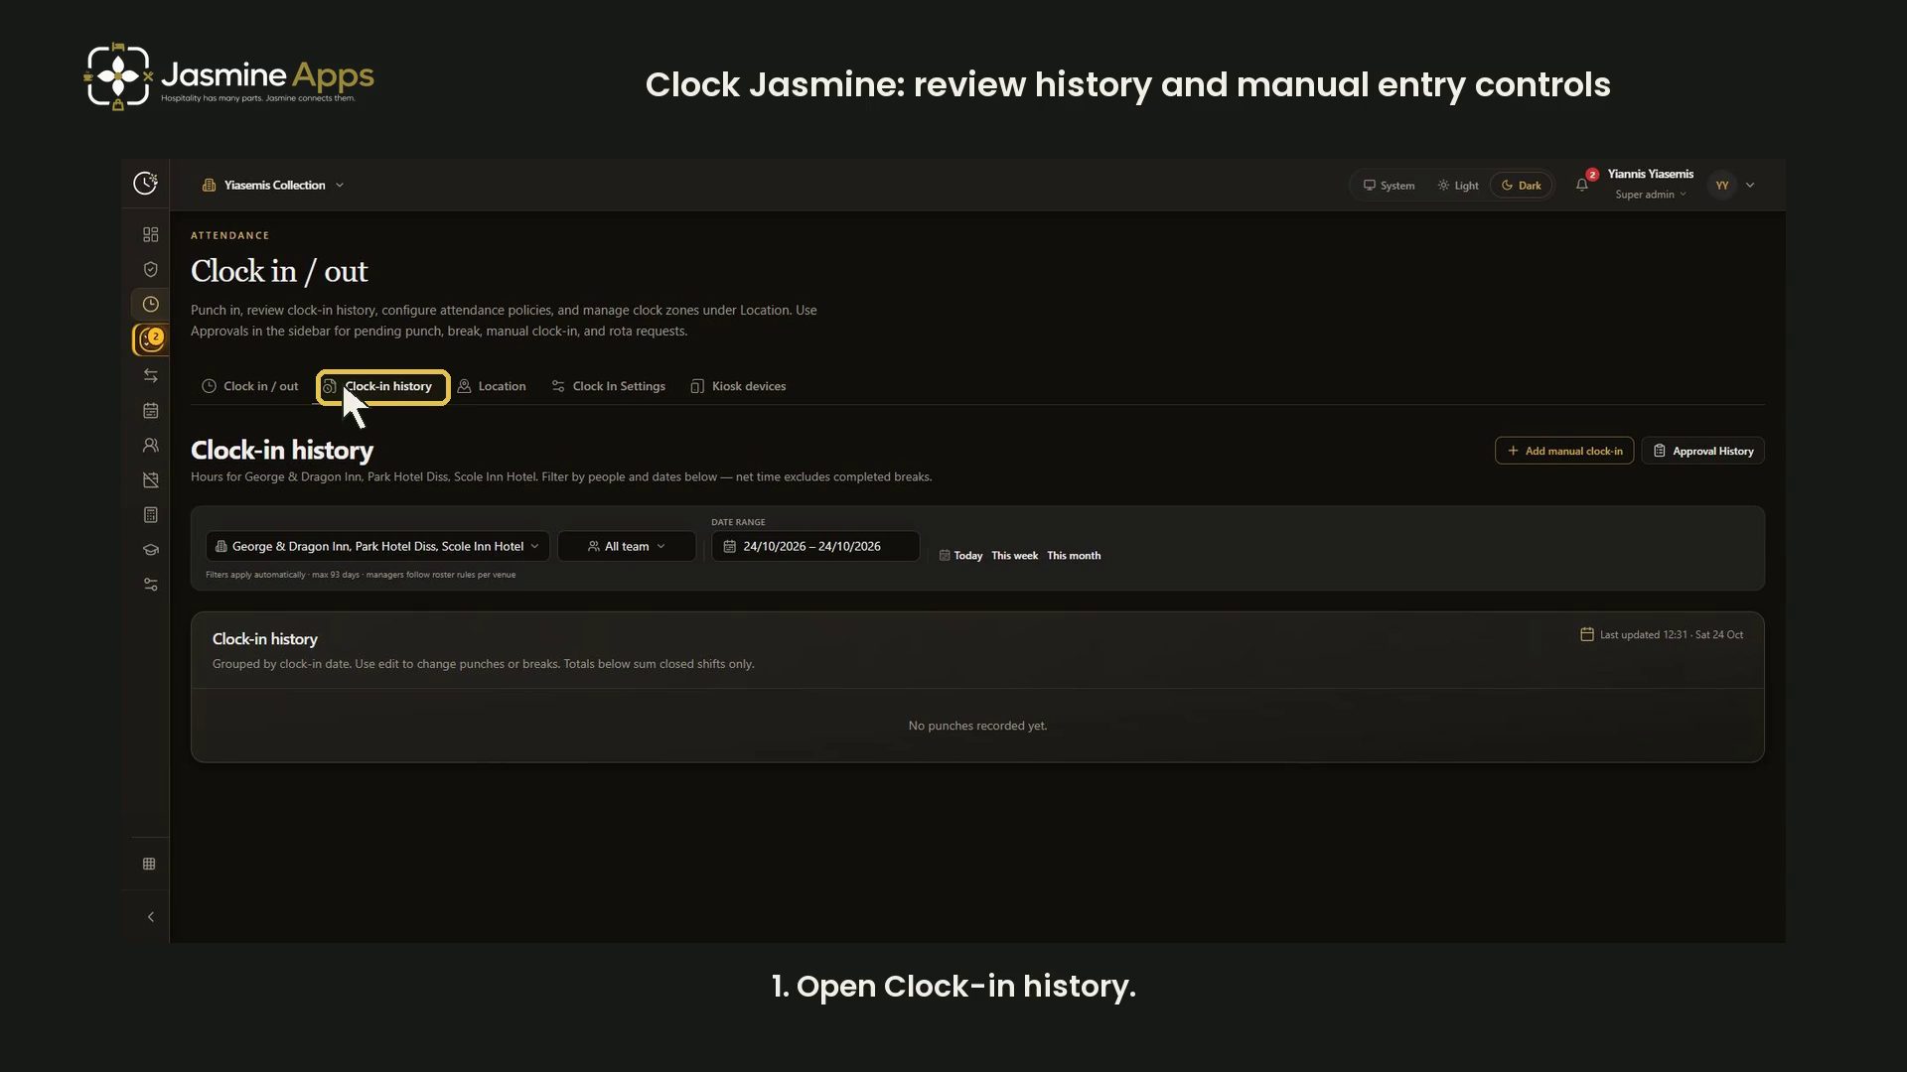Open the sliders settings sidebar icon
This screenshot has width=1907, height=1072.
[150, 585]
